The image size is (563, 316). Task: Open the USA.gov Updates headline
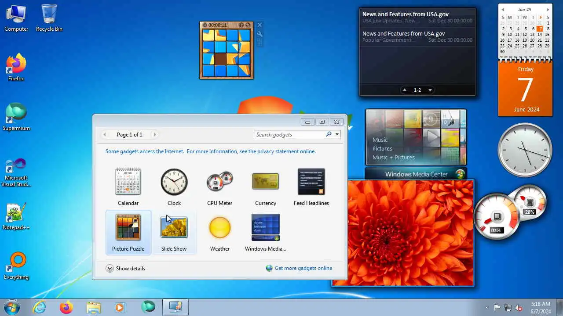(417, 18)
